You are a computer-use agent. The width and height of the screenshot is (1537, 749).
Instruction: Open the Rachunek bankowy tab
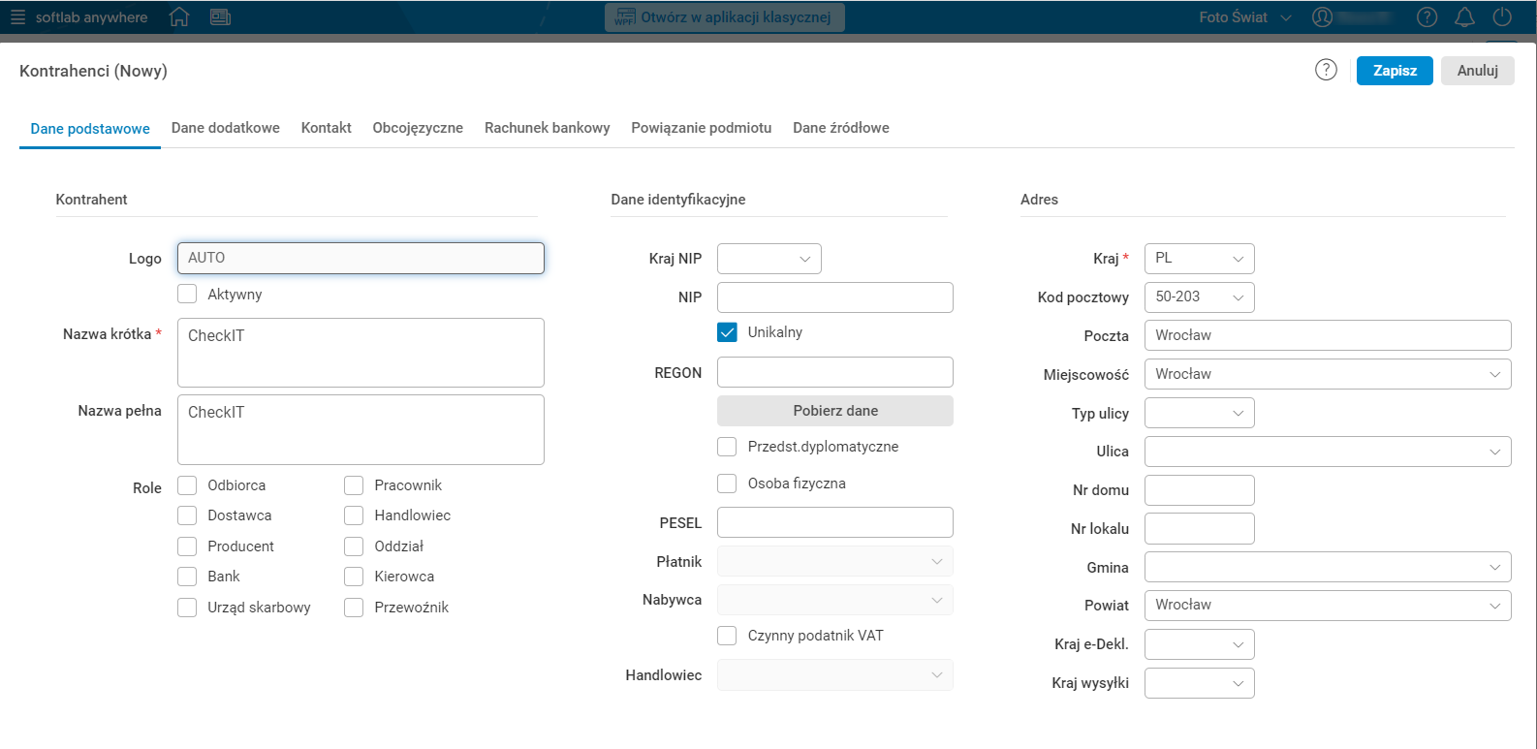547,128
